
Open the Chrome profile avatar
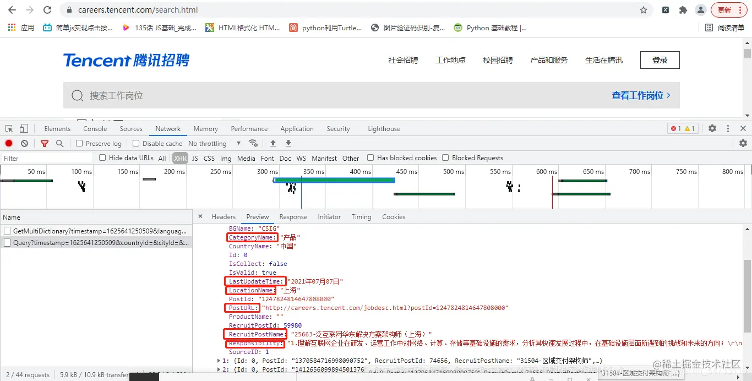[701, 10]
